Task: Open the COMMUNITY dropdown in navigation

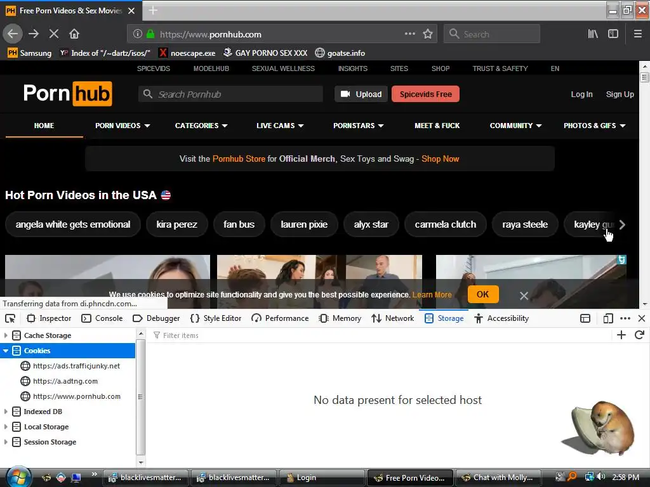Action: point(515,126)
